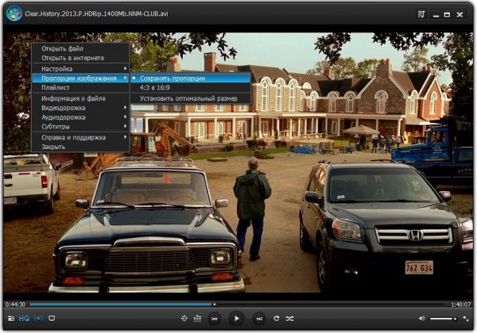Start playback with the Play button
Screen dimensions: 477x333
click(x=236, y=319)
